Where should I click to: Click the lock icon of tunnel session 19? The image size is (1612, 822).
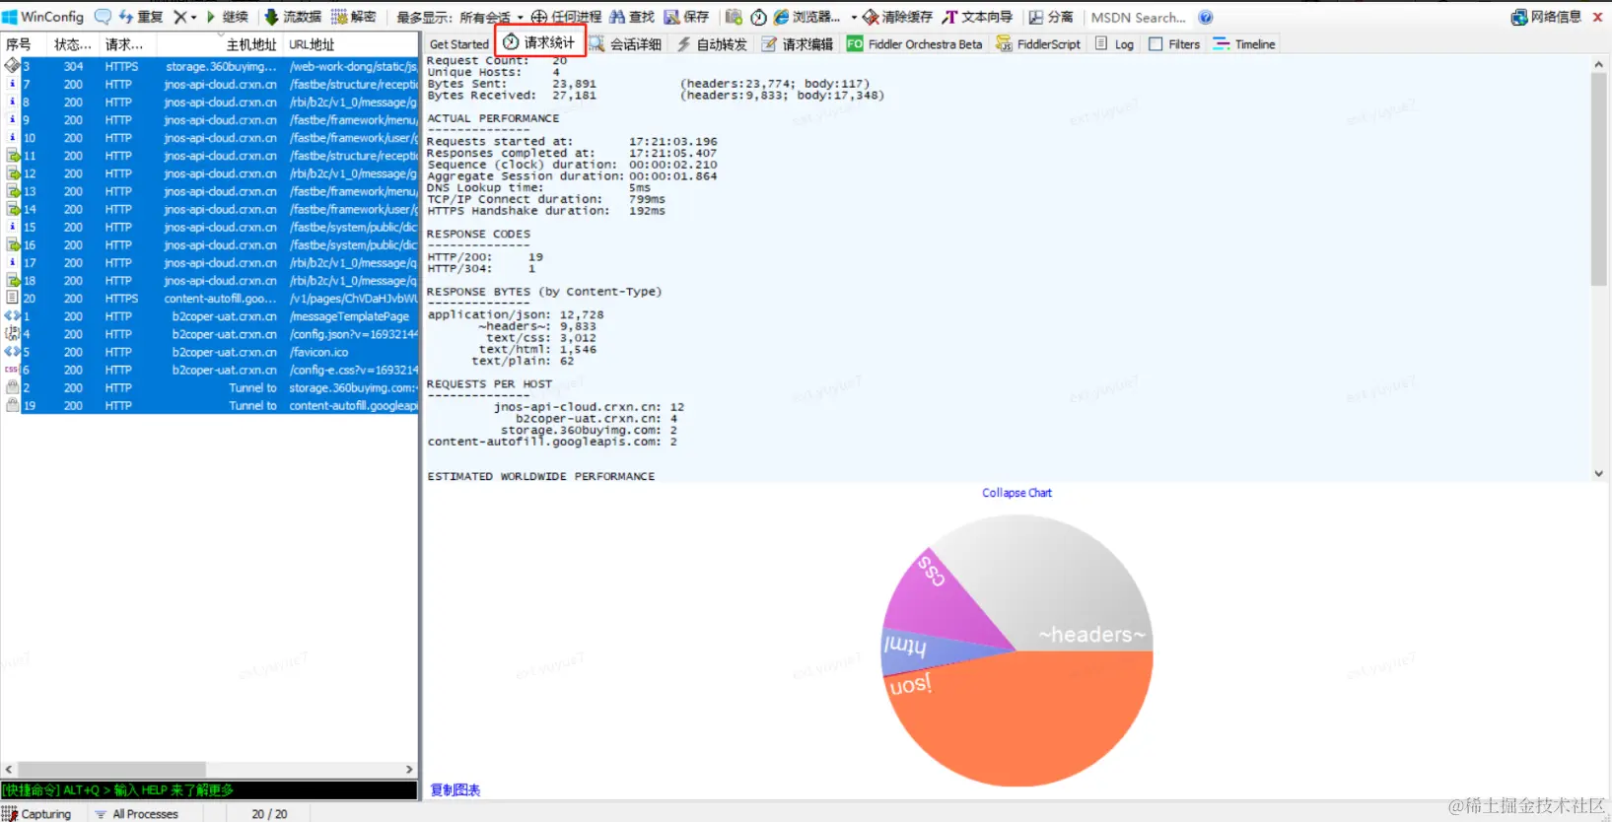[12, 405]
